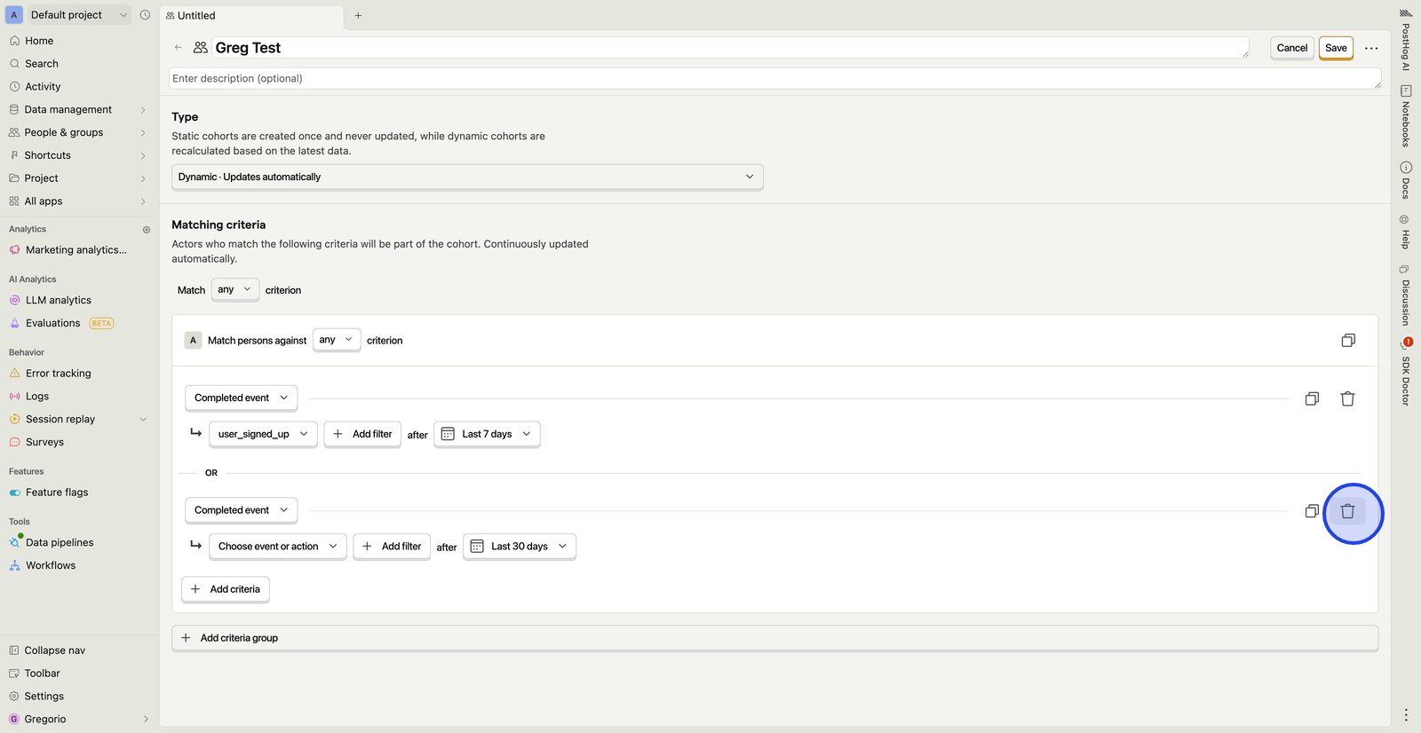Delete the second Completed event criterion
The width and height of the screenshot is (1421, 733).
click(x=1347, y=511)
